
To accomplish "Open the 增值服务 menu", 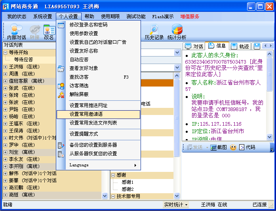I will pos(190,17).
